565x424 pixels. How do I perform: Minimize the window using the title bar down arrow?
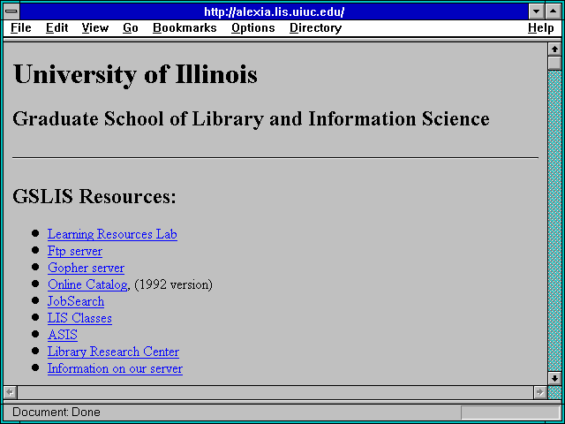point(536,11)
